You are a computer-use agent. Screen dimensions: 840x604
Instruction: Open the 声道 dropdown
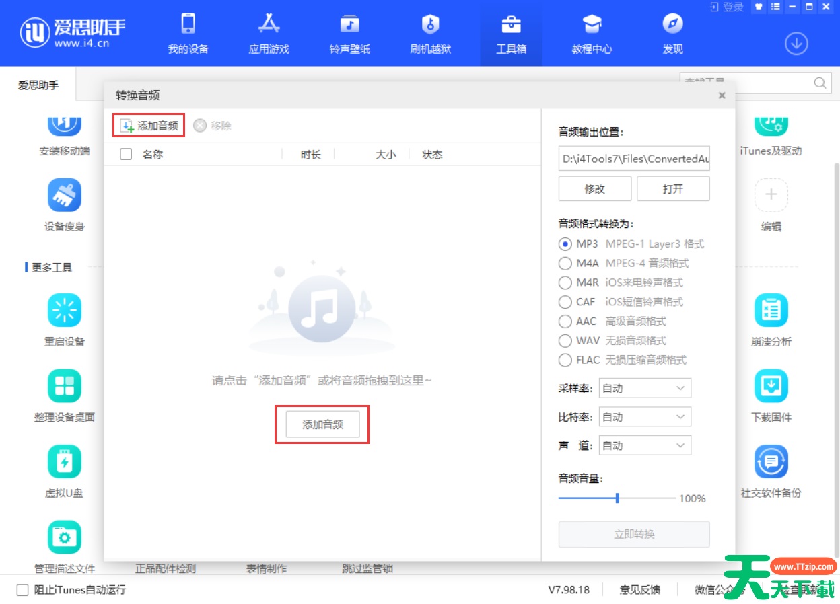(643, 445)
